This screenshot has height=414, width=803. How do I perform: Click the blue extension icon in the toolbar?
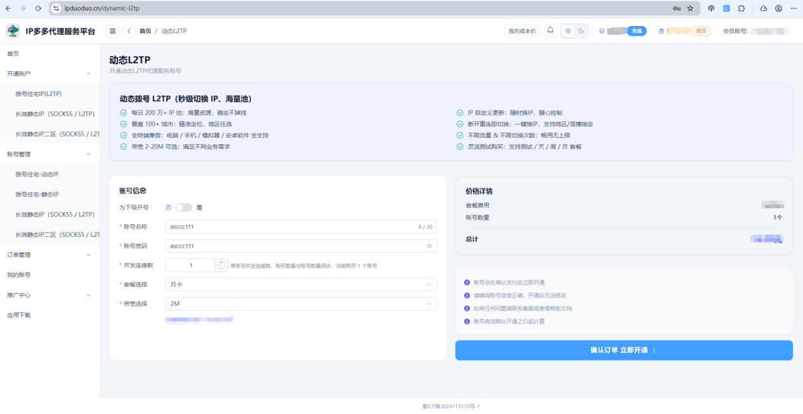[x=726, y=8]
